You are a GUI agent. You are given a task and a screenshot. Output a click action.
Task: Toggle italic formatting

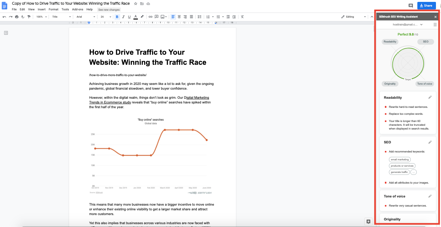point(123,17)
